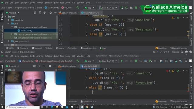The width and height of the screenshot is (194, 109).
Task: Open Pixel 4 API 28 device dropdown in lower window
Action: 108,61
